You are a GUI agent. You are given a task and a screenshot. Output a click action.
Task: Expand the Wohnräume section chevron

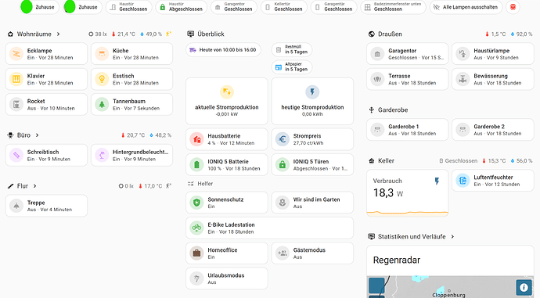(58, 34)
